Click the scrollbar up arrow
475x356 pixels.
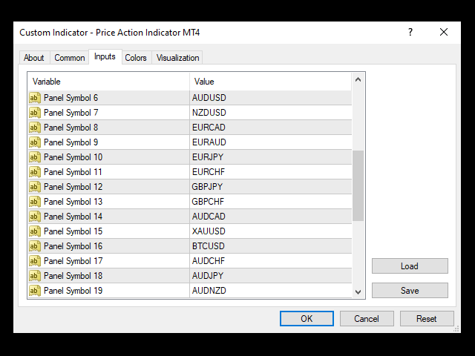click(358, 80)
